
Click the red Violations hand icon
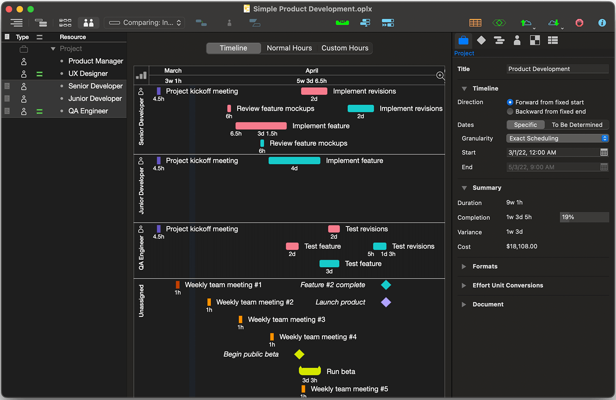579,22
